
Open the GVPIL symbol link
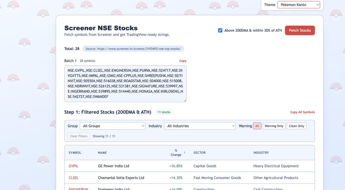[x=74, y=166]
